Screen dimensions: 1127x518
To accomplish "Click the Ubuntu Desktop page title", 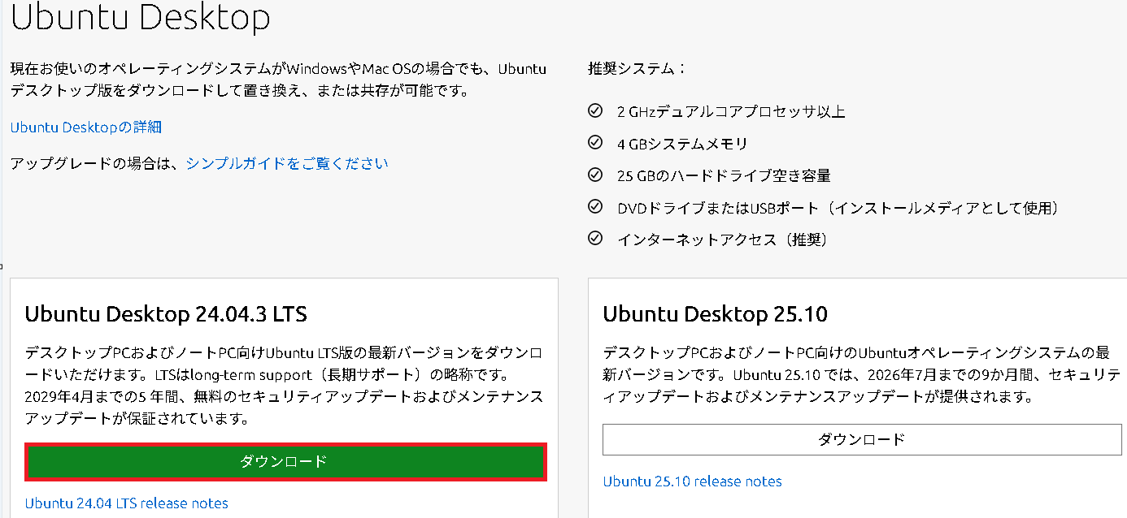I will point(140,18).
